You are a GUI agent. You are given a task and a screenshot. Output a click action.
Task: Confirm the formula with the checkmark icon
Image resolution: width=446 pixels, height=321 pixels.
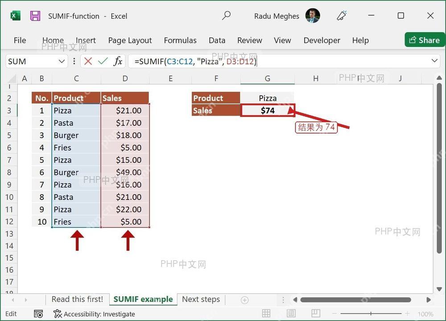(x=103, y=61)
